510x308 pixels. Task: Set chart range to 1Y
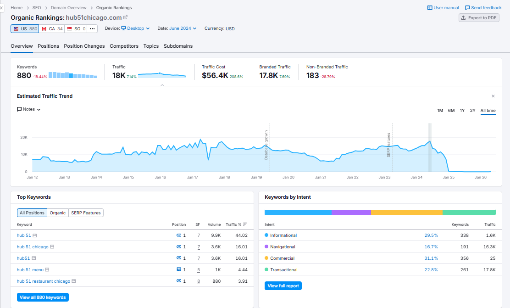pyautogui.click(x=462, y=111)
